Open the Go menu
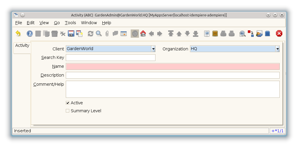 pyautogui.click(x=57, y=23)
